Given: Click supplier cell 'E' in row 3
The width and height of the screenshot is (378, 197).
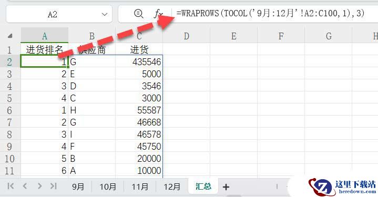Looking at the screenshot, I should tap(92, 74).
